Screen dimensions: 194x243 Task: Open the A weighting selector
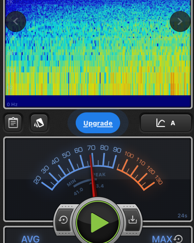click(173, 123)
